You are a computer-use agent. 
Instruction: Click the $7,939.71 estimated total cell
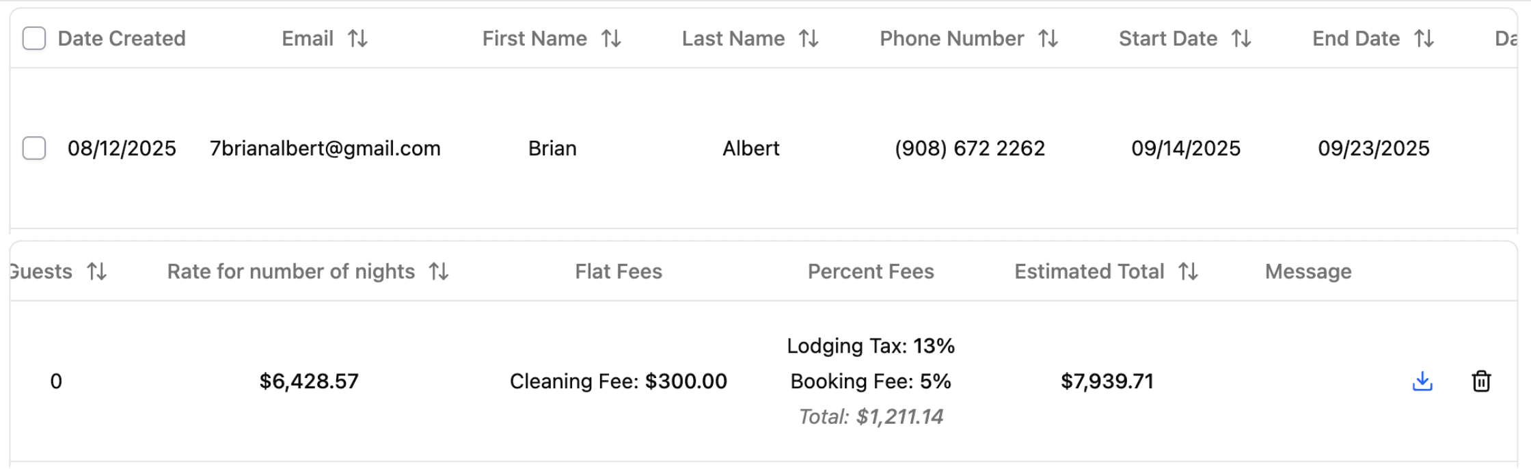tap(1107, 381)
